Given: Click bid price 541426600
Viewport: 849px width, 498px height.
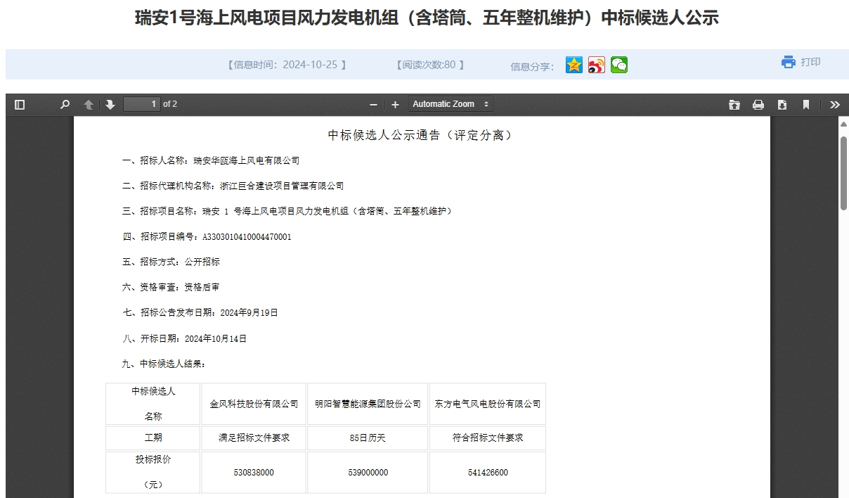Looking at the screenshot, I should point(488,473).
